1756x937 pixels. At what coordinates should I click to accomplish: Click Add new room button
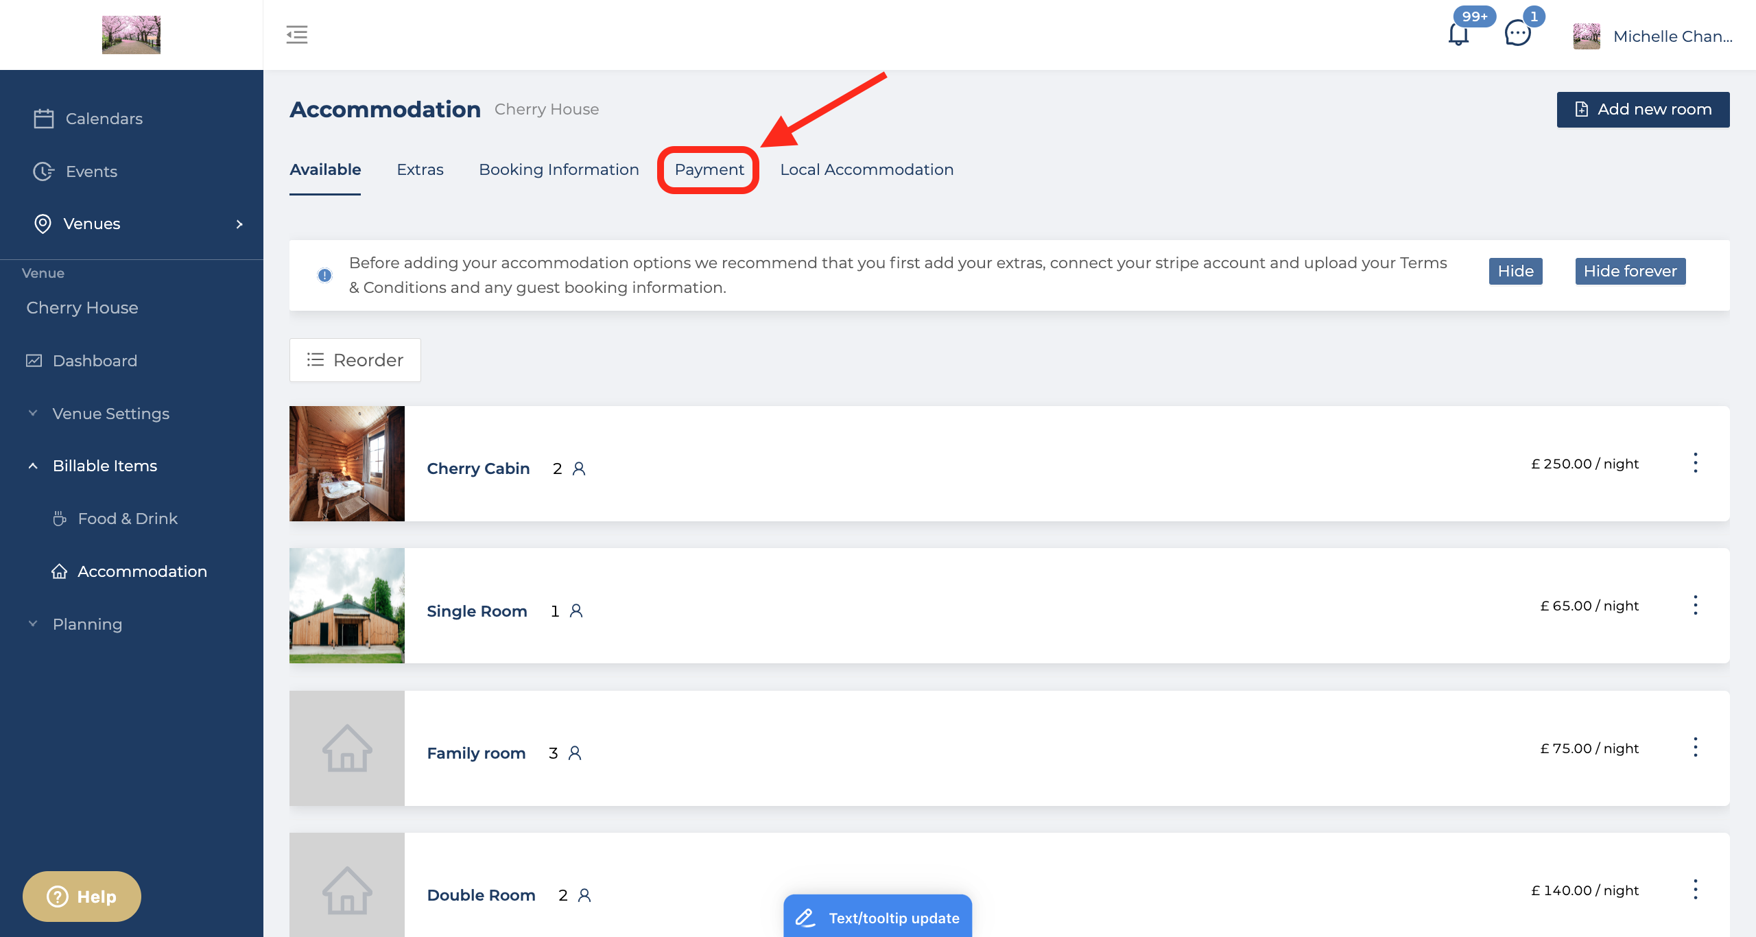pyautogui.click(x=1643, y=110)
